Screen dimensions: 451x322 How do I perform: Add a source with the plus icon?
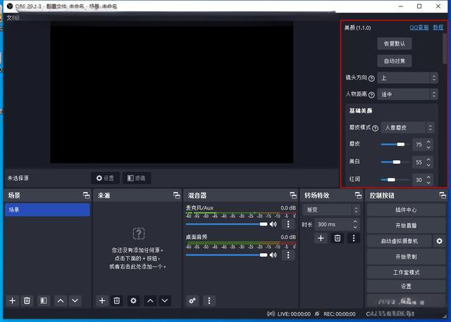pyautogui.click(x=102, y=300)
